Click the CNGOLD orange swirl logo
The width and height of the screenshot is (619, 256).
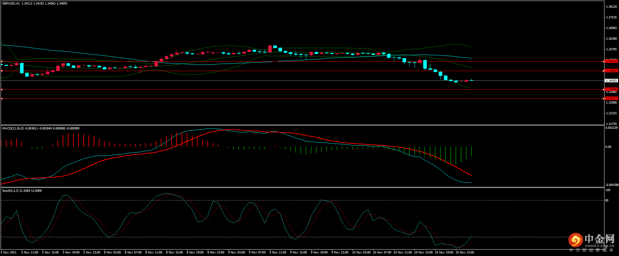pyautogui.click(x=575, y=240)
